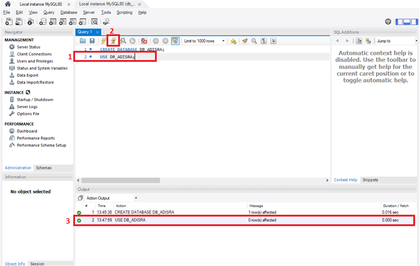Create a new table via toolbar icon
420x266 pixels.
point(53,22)
